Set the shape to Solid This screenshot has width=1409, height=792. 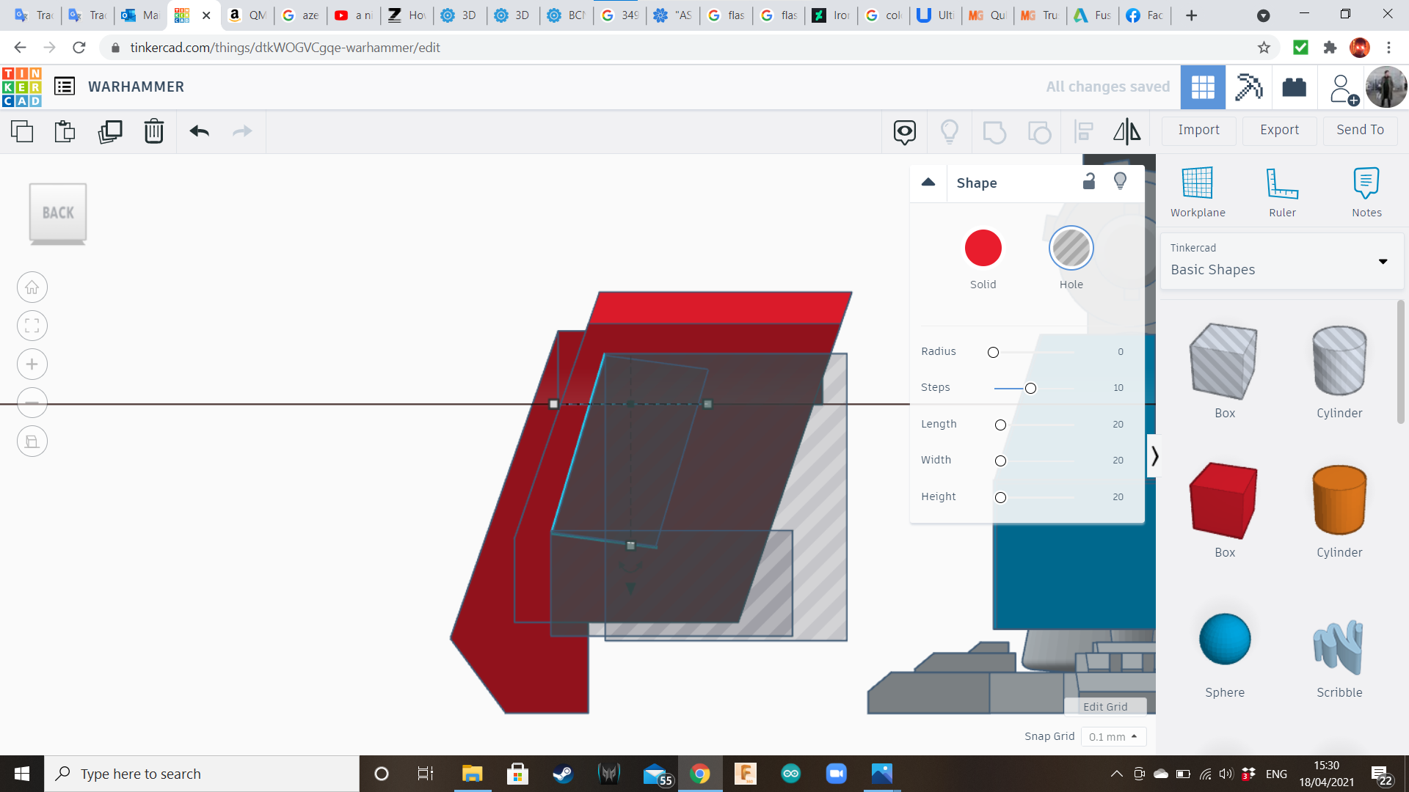983,248
